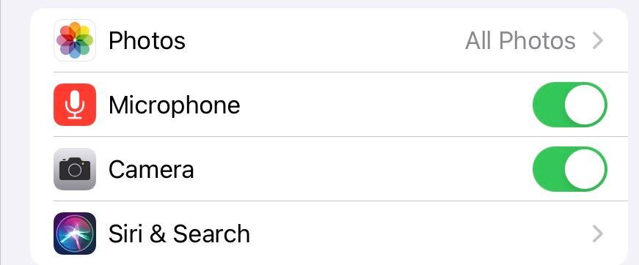Click the Siri orb icon
The height and width of the screenshot is (265, 639).
coord(75,234)
